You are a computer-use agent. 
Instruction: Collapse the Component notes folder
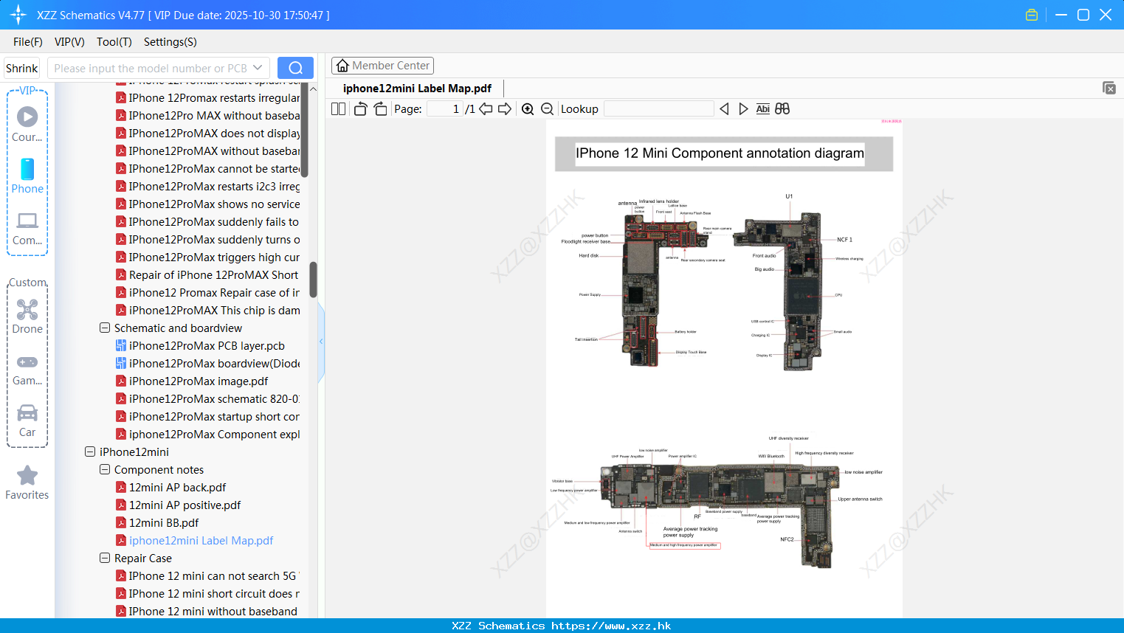click(x=105, y=469)
